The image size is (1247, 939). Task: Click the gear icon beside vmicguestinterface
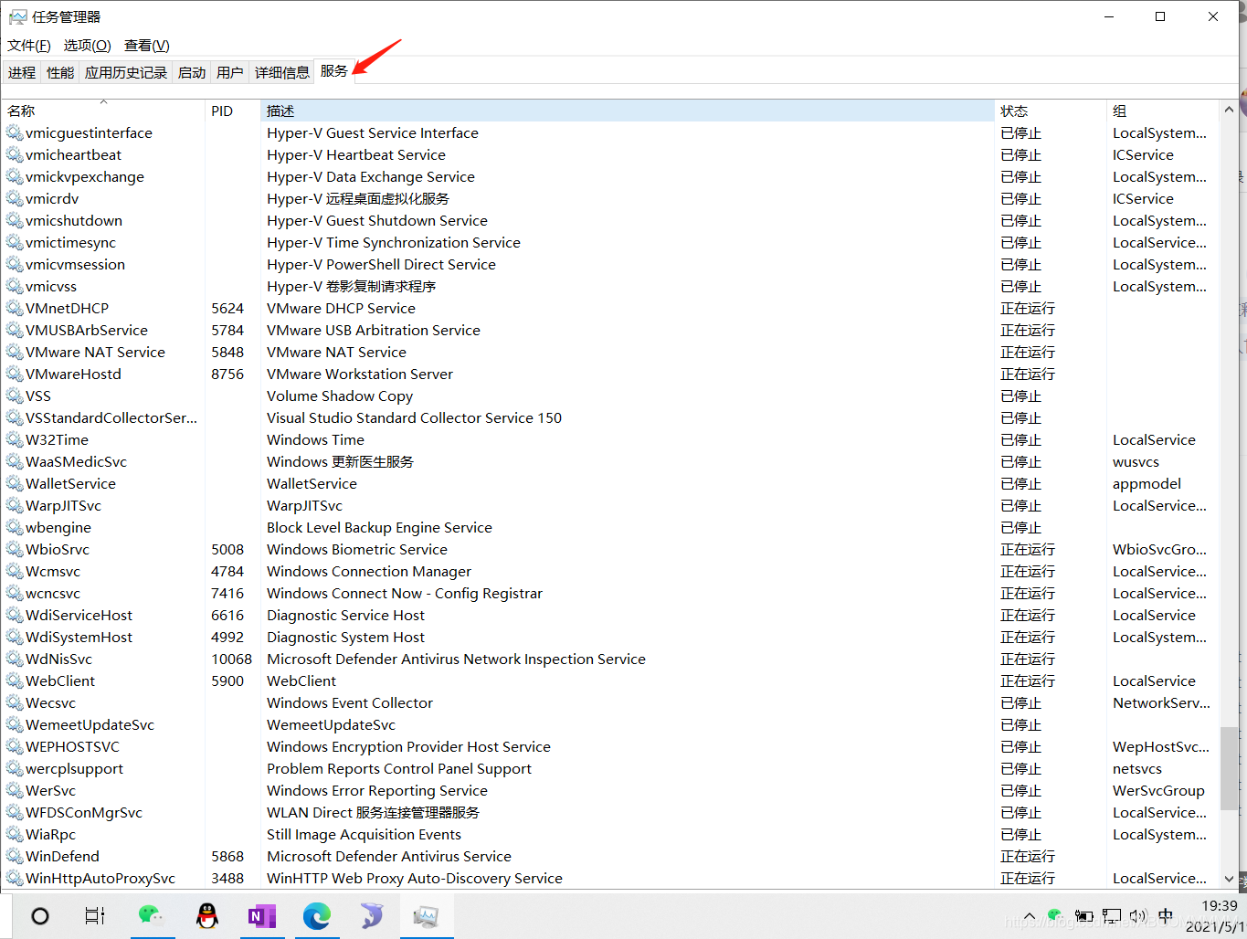point(15,132)
